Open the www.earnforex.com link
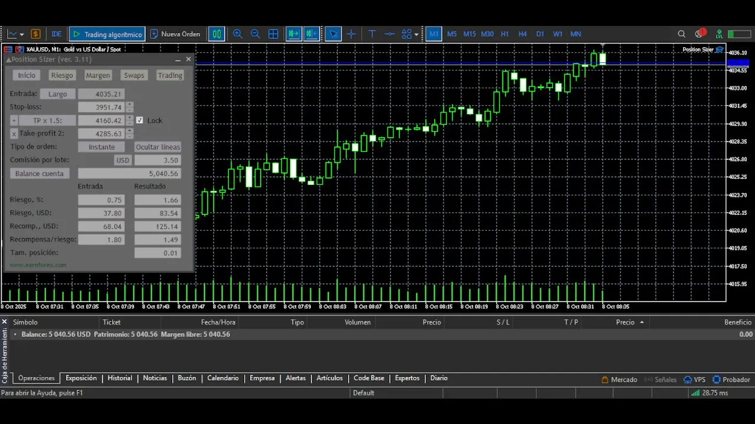The image size is (755, 424). coord(38,265)
